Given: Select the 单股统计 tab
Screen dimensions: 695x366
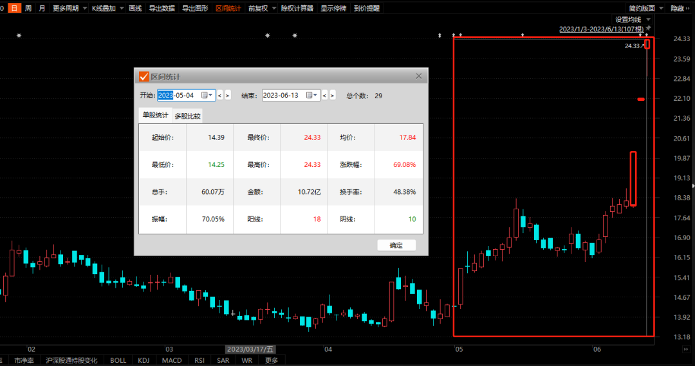Looking at the screenshot, I should 155,115.
